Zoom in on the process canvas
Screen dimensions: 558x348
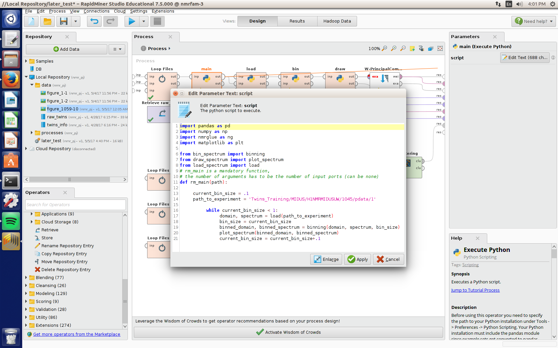(394, 48)
